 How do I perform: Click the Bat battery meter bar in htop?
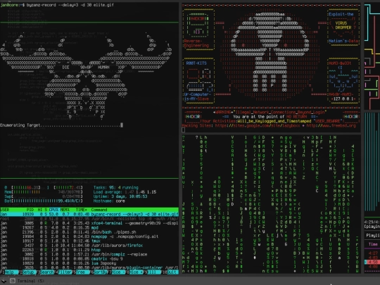[44, 201]
